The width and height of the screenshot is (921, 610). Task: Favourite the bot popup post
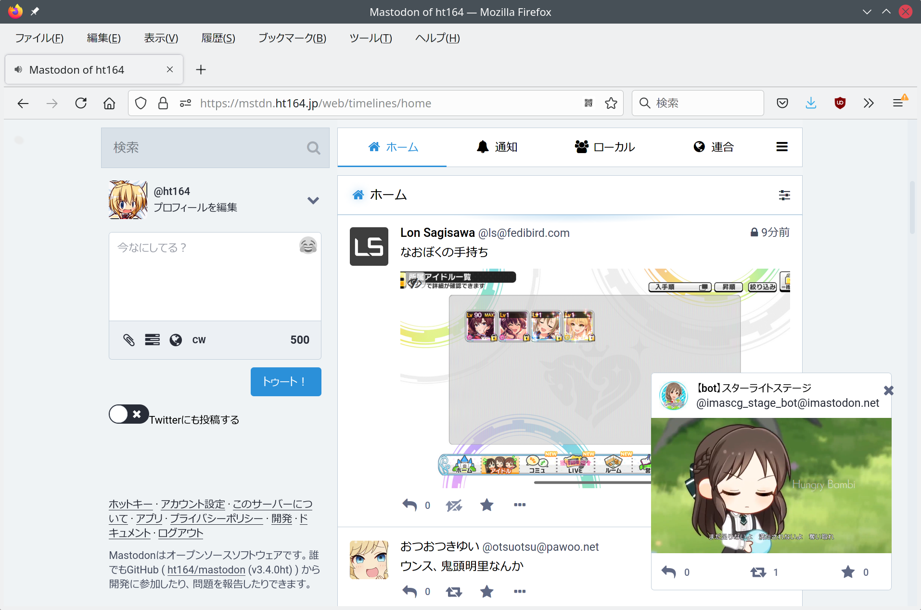(848, 572)
